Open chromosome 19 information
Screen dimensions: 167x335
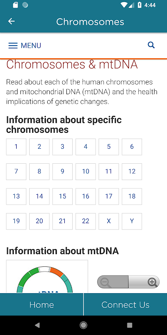[16, 222]
